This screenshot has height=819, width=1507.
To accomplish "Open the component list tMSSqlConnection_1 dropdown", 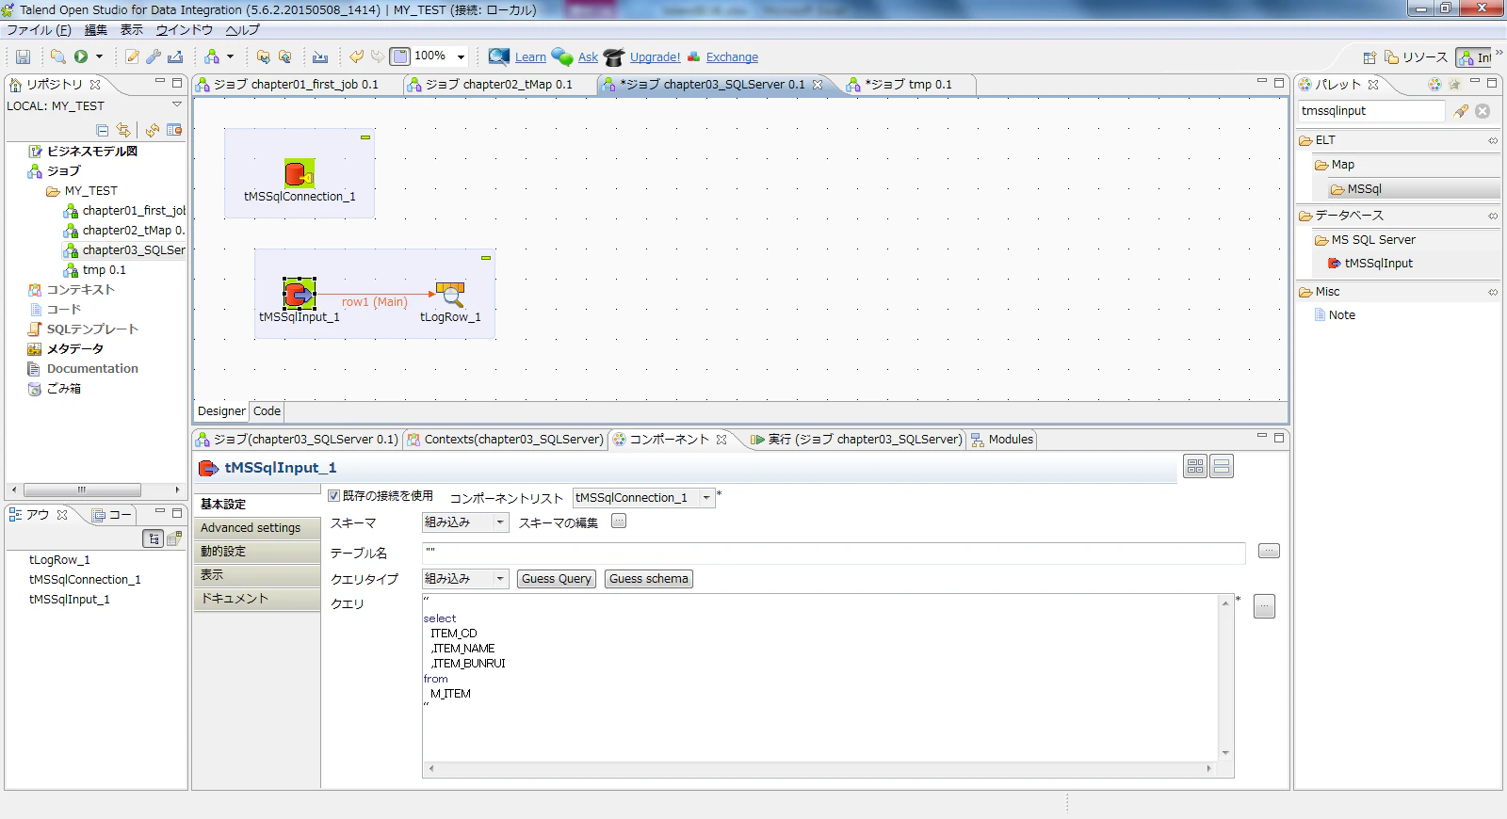I will point(706,497).
